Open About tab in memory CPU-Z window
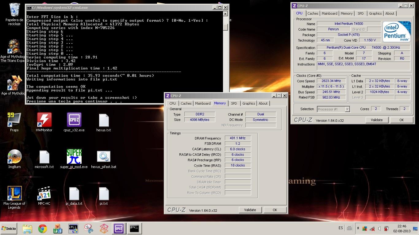The image size is (419, 235). (263, 103)
